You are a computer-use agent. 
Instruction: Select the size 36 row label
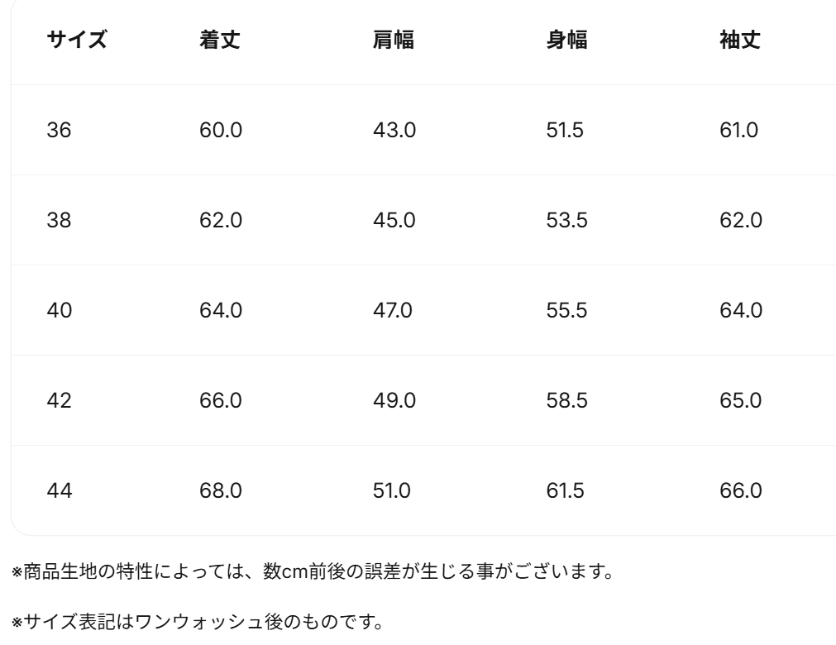59,130
